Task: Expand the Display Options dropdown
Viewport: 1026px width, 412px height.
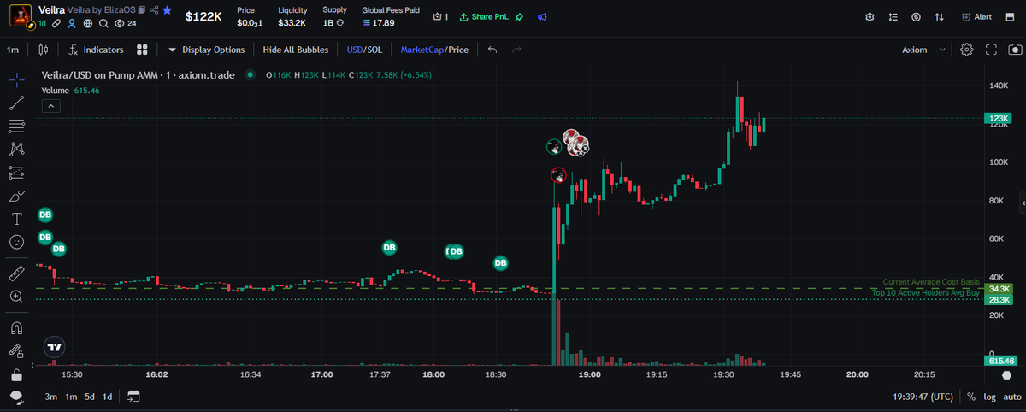Action: pyautogui.click(x=206, y=50)
